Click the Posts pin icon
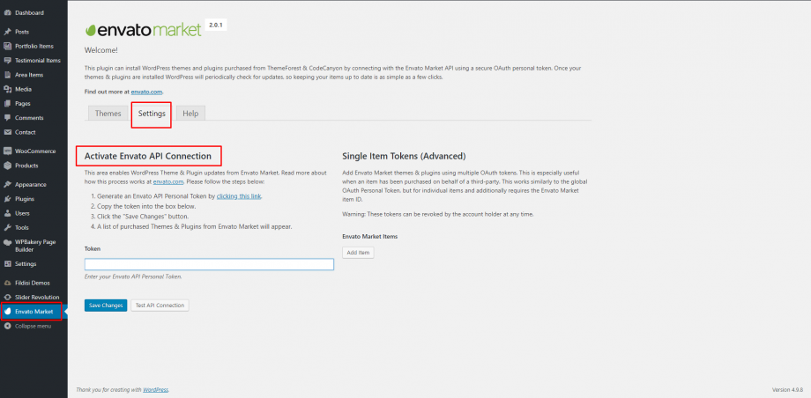The image size is (811, 398). click(8, 32)
